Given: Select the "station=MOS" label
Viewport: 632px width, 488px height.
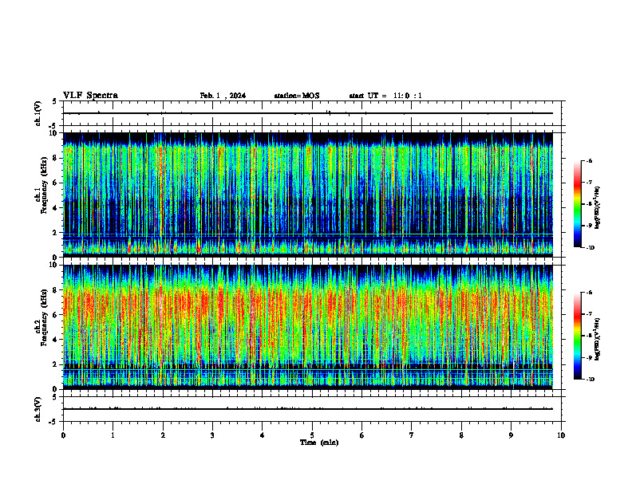Looking at the screenshot, I should coord(297,96).
